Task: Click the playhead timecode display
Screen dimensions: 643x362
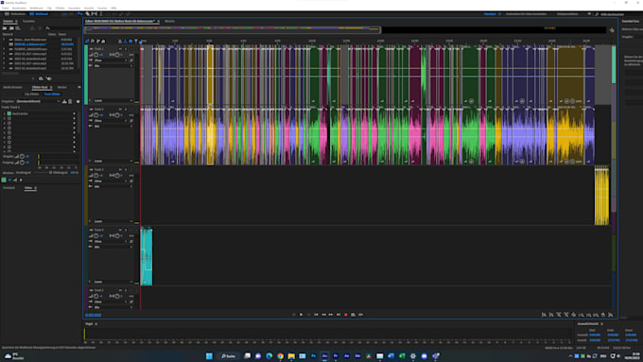Action: (93, 315)
